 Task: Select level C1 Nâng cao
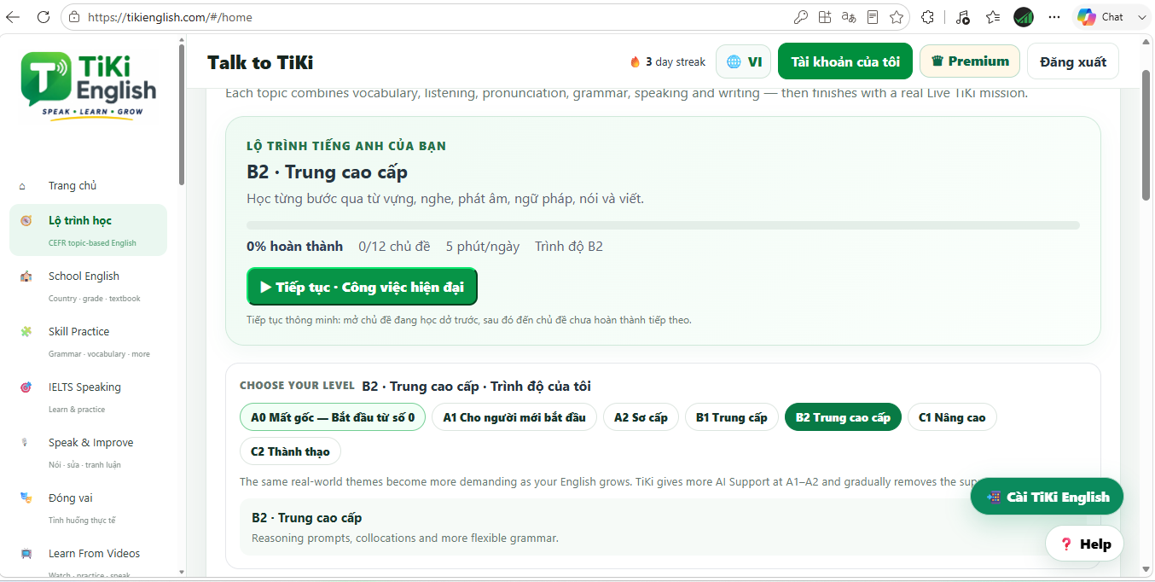(x=952, y=417)
